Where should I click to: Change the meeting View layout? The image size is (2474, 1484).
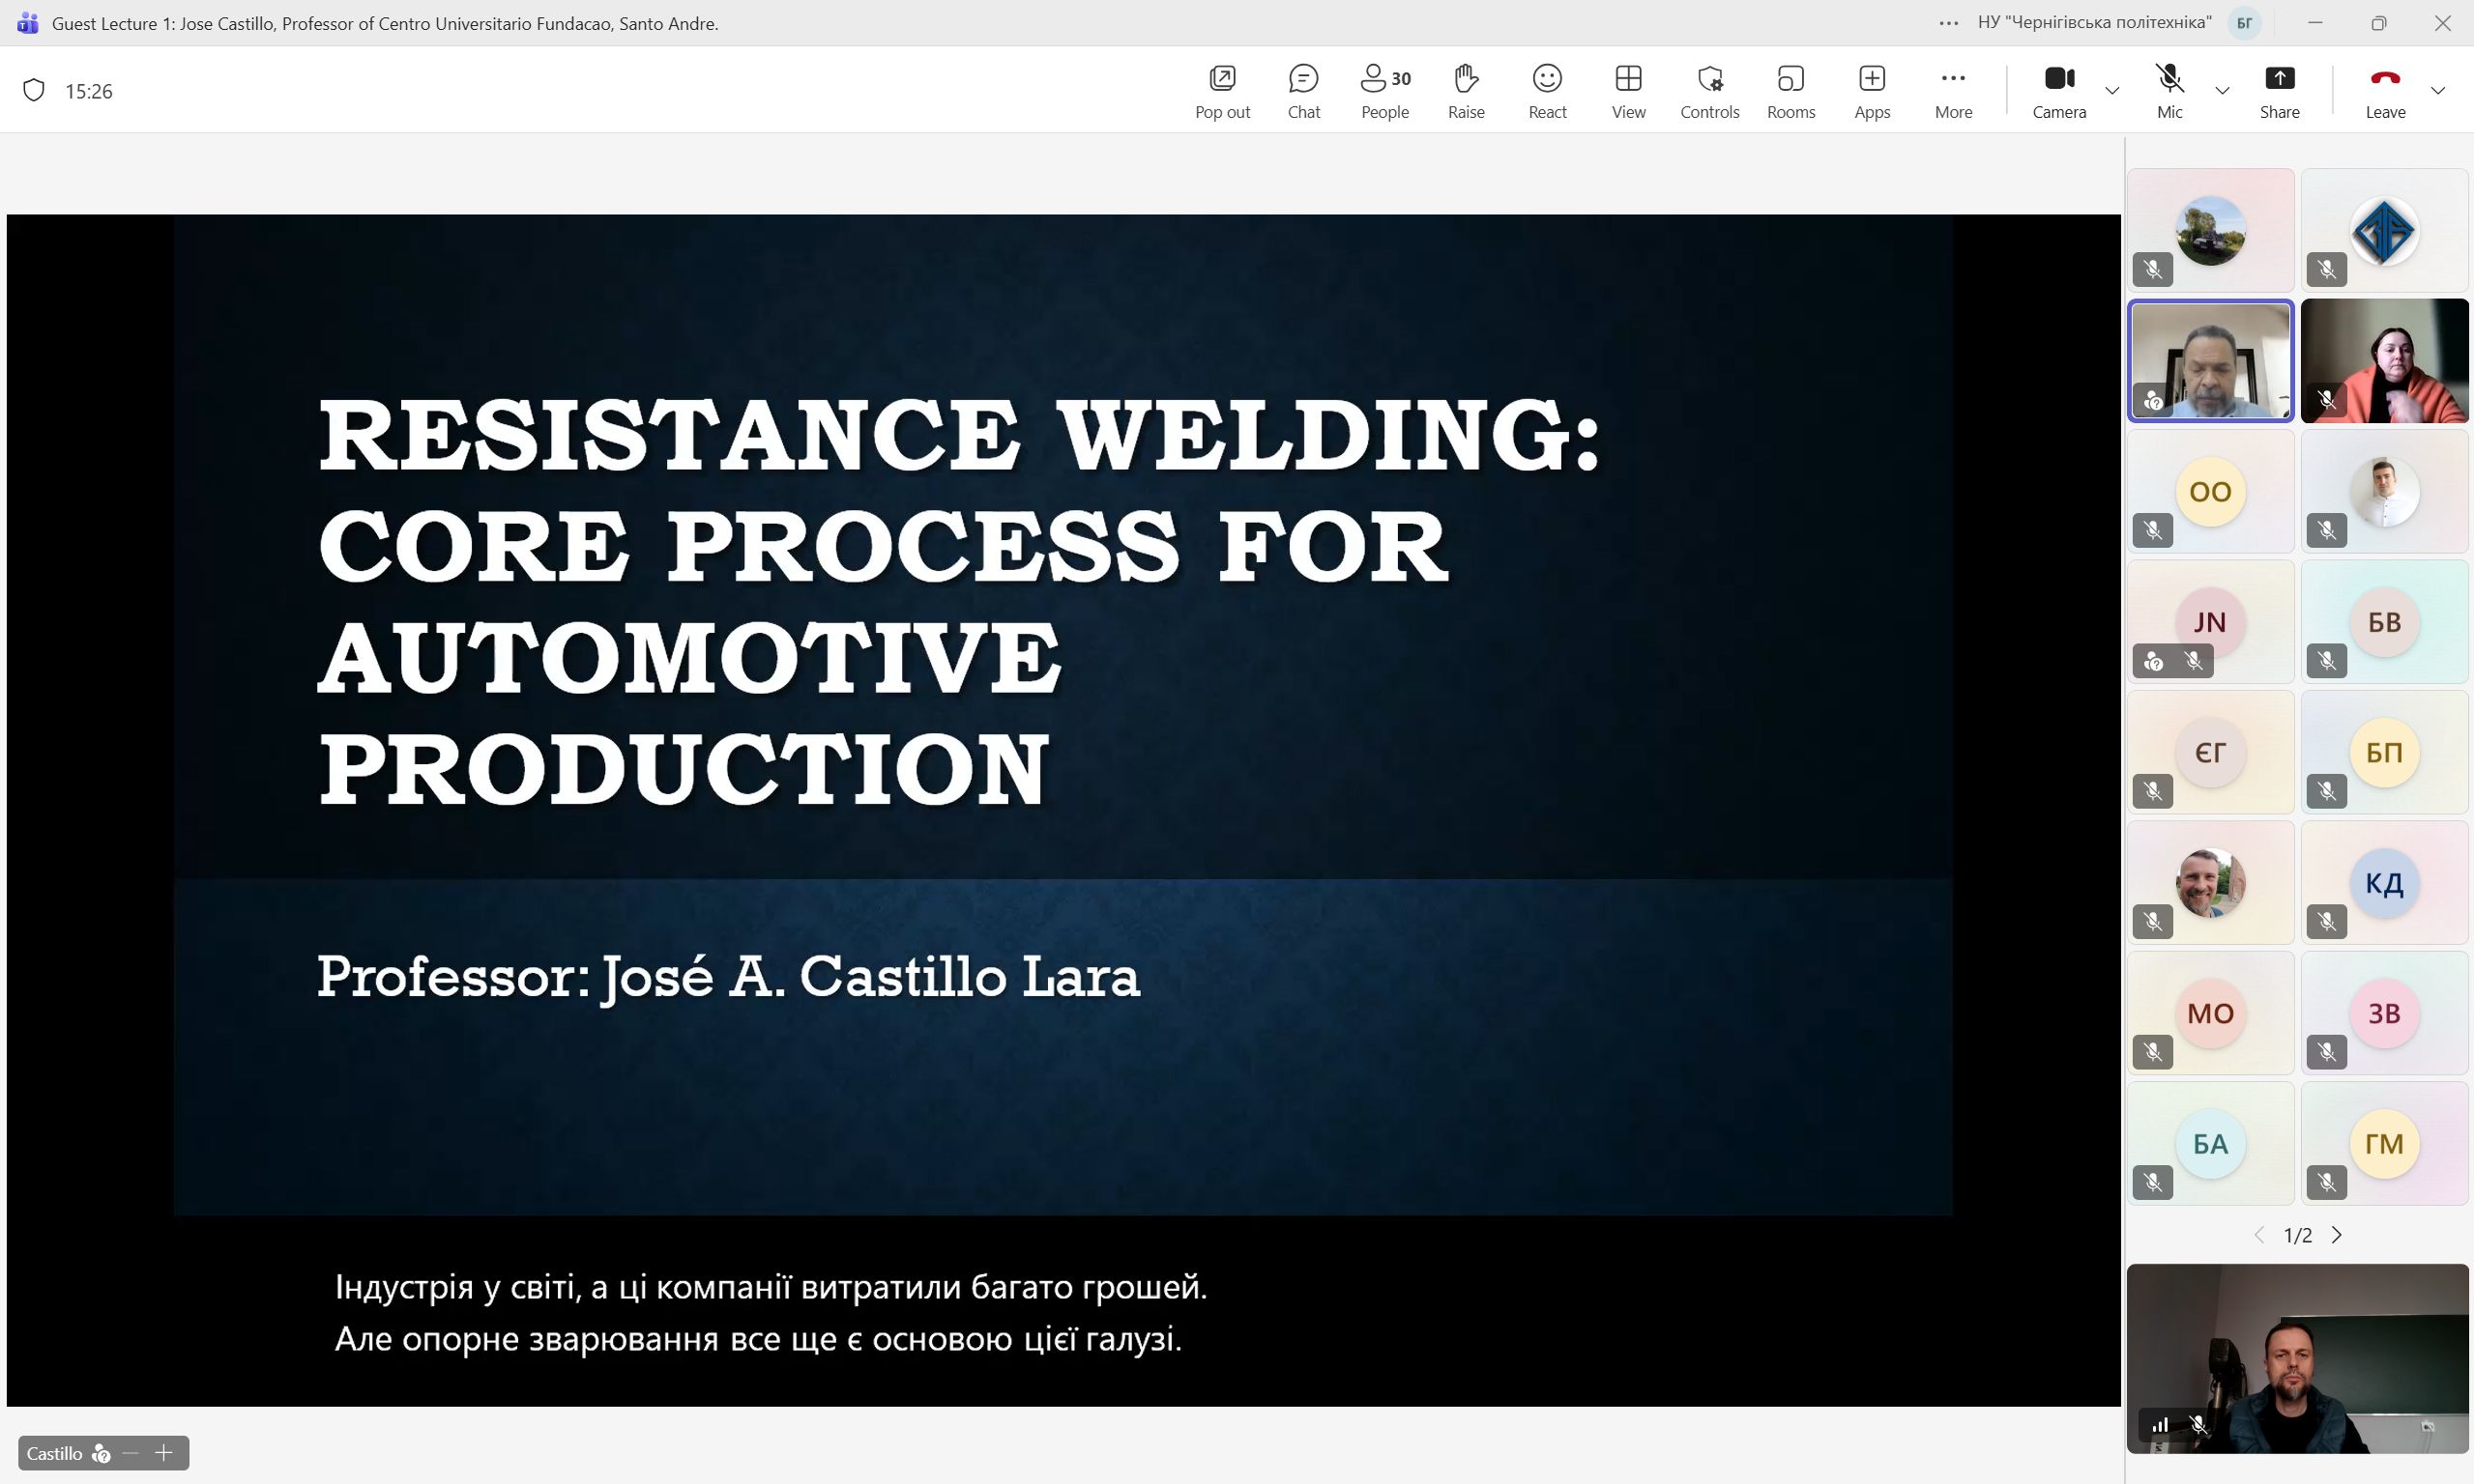1628,90
